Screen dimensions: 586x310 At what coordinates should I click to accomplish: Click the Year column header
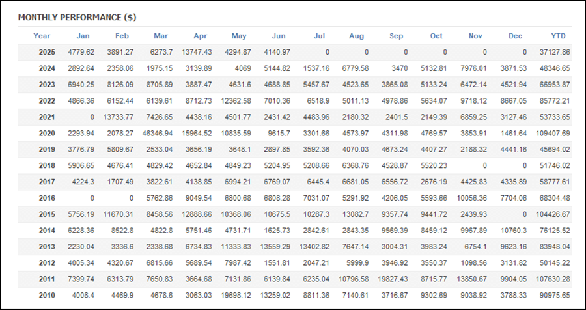pos(42,36)
